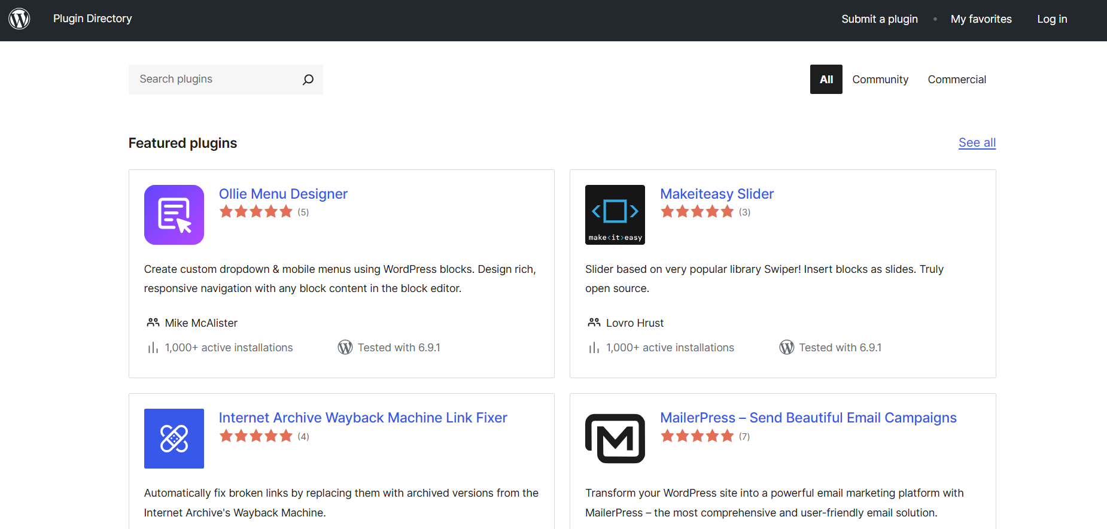Open Ollie Menu Designer title link
1107x529 pixels.
click(x=283, y=194)
